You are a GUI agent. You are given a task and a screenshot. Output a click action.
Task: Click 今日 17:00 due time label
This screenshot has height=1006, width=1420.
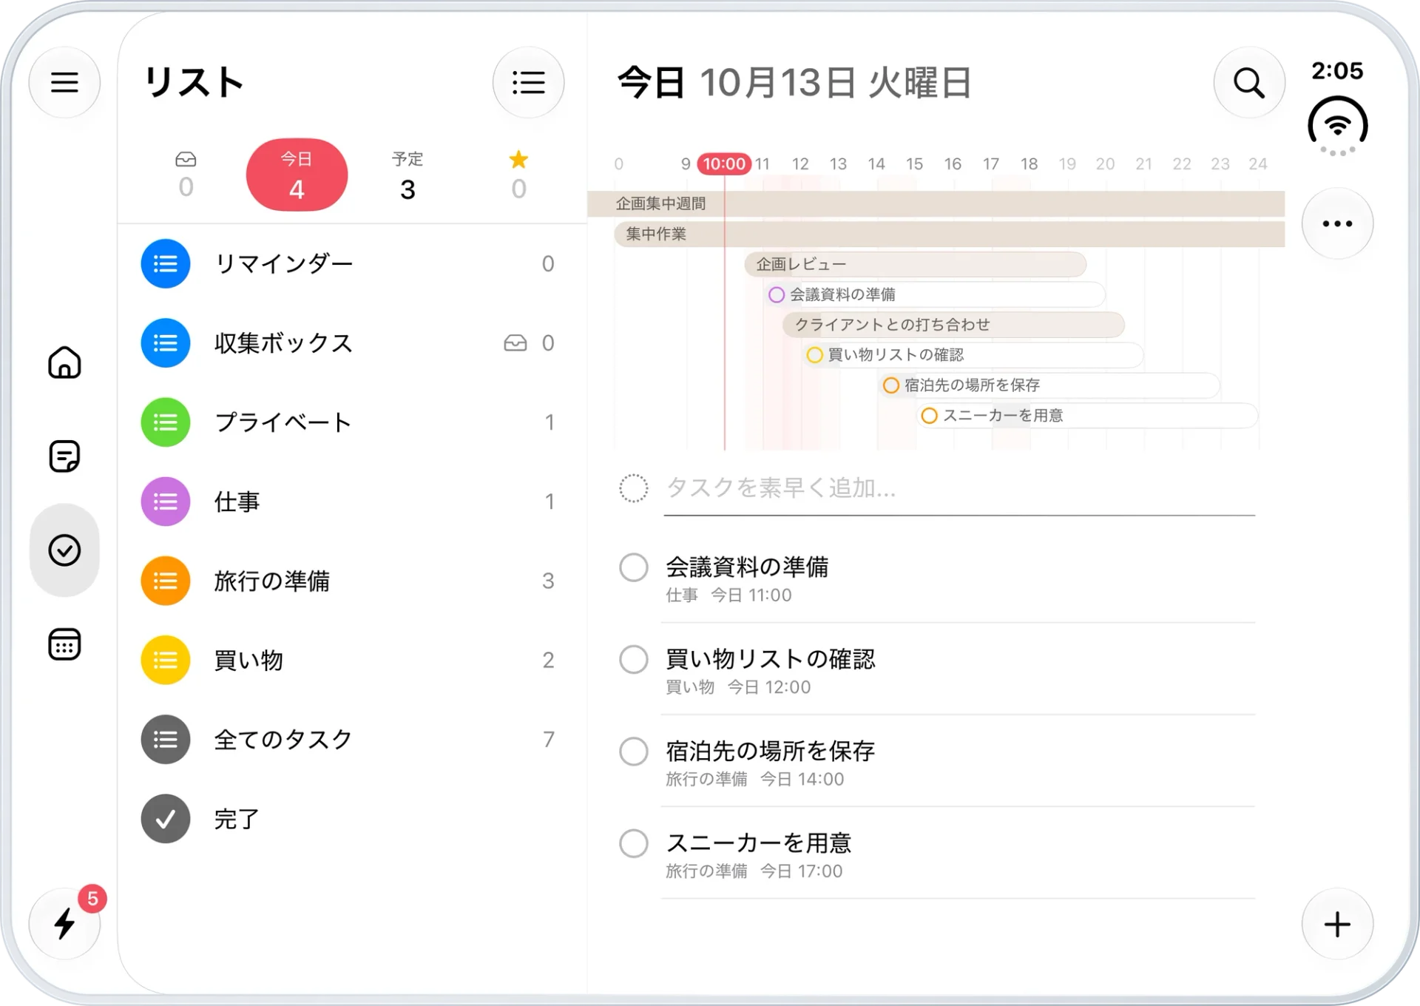[801, 870]
